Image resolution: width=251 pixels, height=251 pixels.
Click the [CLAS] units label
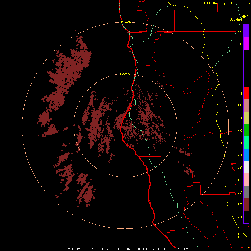click(x=236, y=19)
